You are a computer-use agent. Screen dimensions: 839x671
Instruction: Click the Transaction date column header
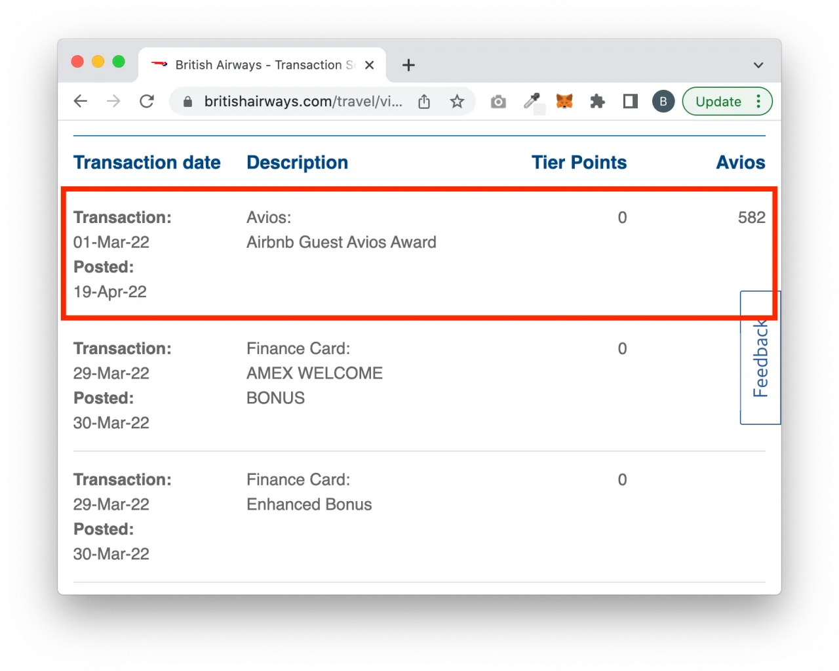[147, 163]
